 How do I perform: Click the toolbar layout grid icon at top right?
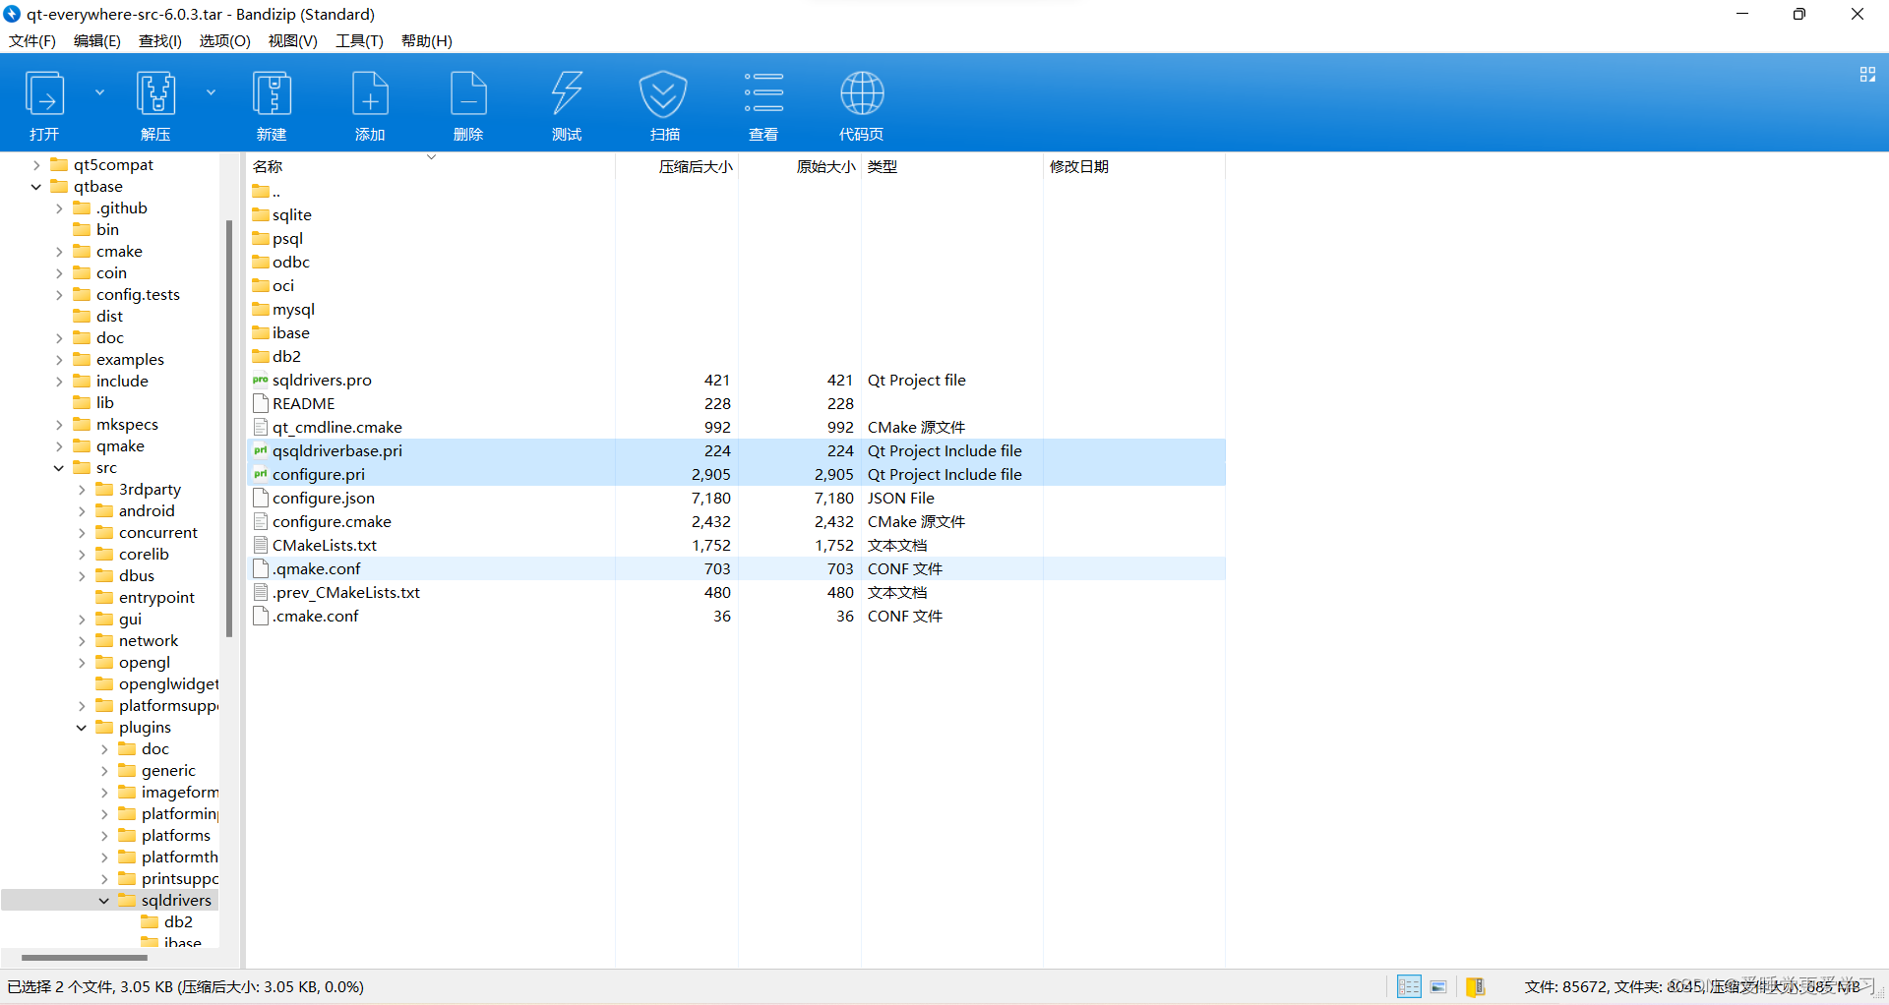tap(1867, 75)
